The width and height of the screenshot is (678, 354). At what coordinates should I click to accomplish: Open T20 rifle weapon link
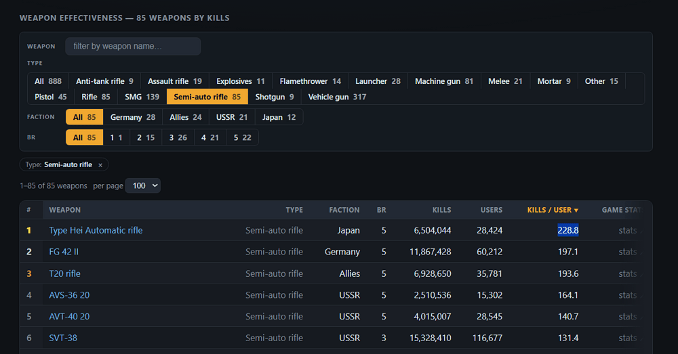click(64, 273)
